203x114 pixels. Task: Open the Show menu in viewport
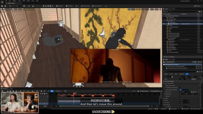20,9
